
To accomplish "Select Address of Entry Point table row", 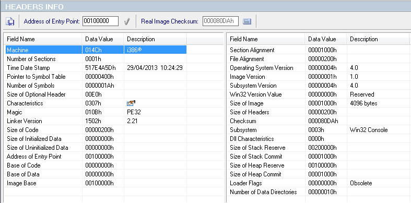I will [x=96, y=157].
